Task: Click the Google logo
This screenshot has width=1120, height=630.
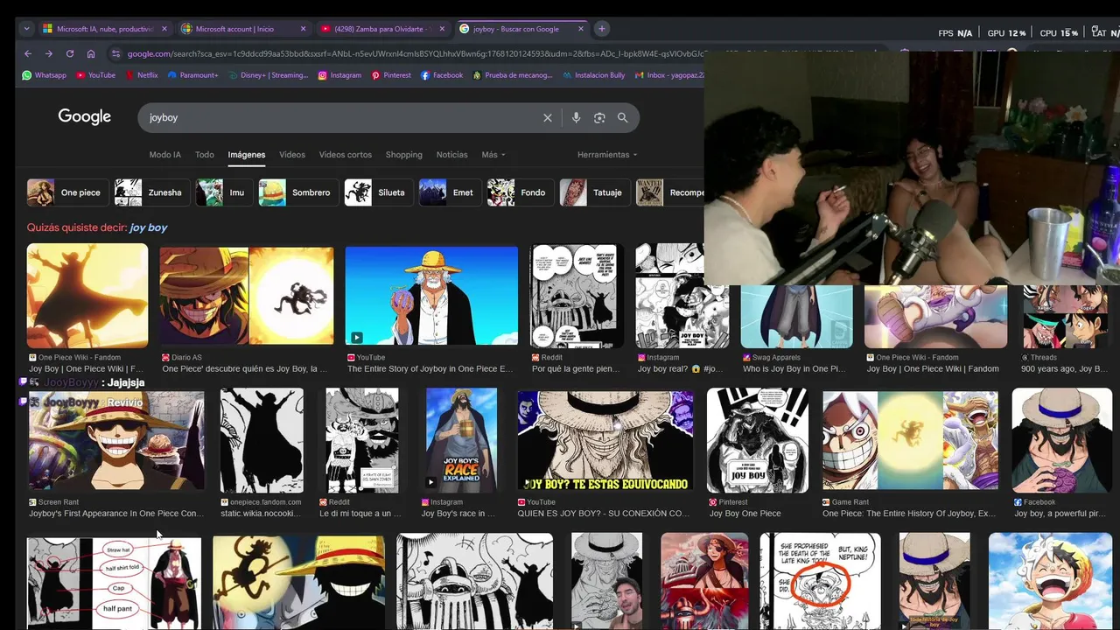Action: coord(85,117)
